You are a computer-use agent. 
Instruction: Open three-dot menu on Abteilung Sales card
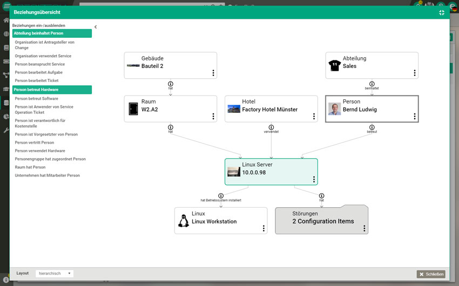click(415, 73)
